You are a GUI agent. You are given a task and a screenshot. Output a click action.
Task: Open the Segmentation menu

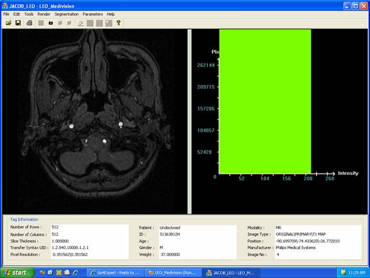point(66,14)
